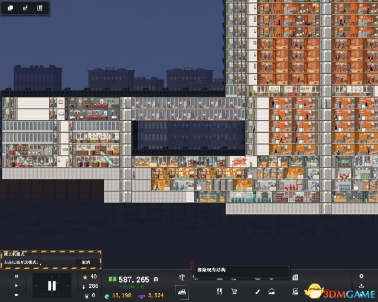Click the daily income figure in green
This screenshot has width=378, height=302.
pyautogui.click(x=131, y=287)
